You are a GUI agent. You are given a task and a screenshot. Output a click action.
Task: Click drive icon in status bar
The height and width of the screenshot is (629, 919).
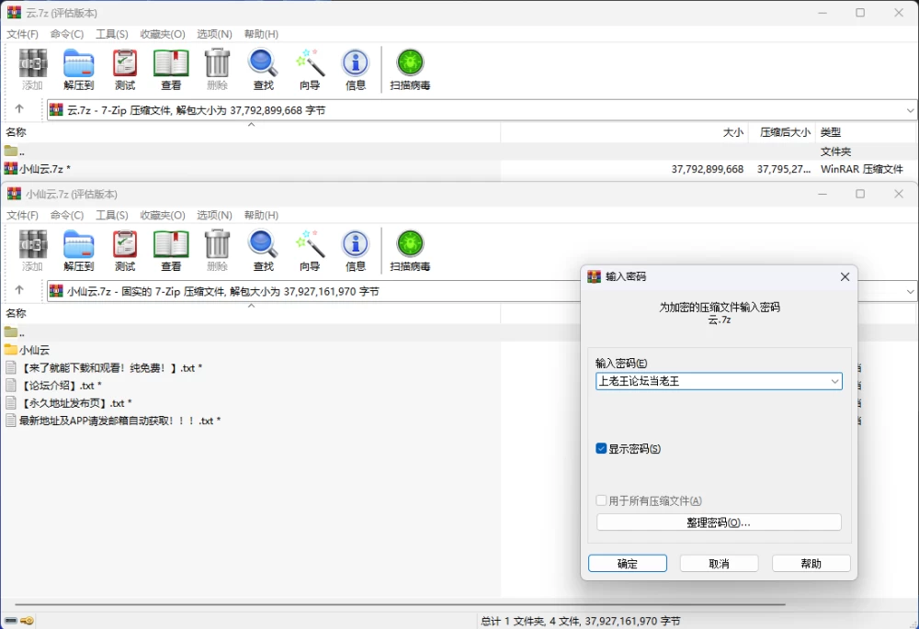click(10, 621)
